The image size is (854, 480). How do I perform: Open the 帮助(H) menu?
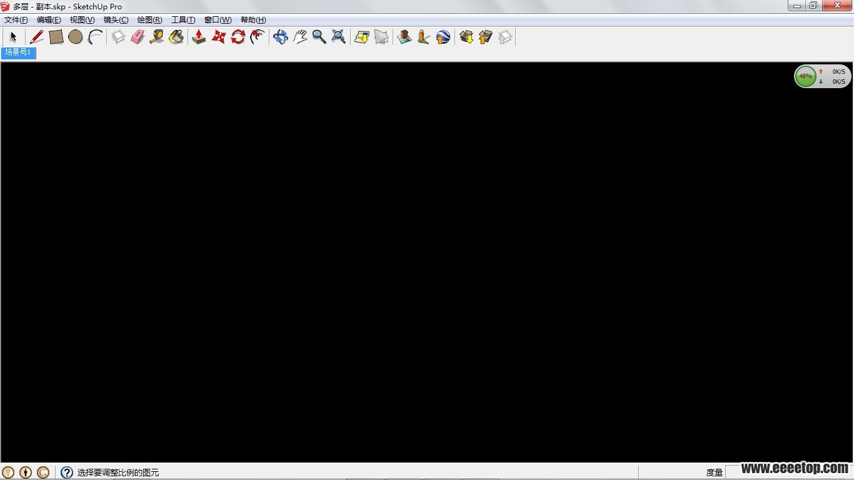tap(253, 20)
